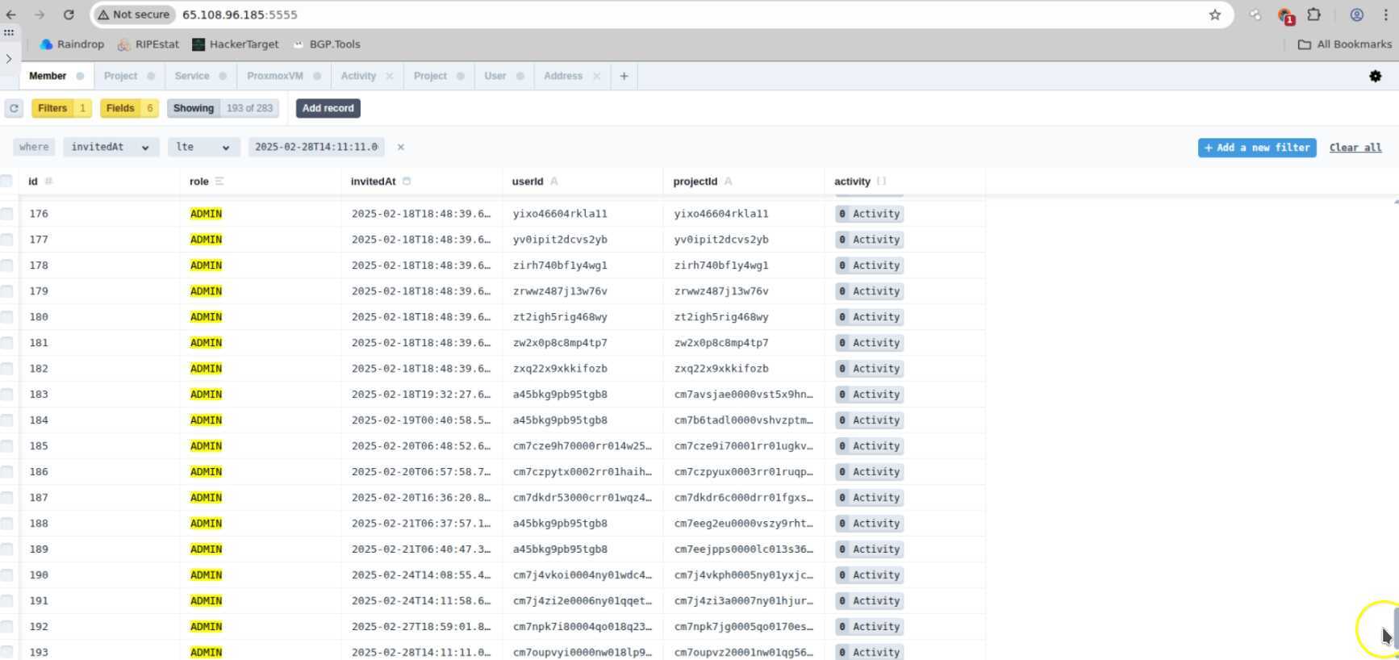Switch to the Service tab
Screen dimensions: 1399x660
pyautogui.click(x=192, y=76)
